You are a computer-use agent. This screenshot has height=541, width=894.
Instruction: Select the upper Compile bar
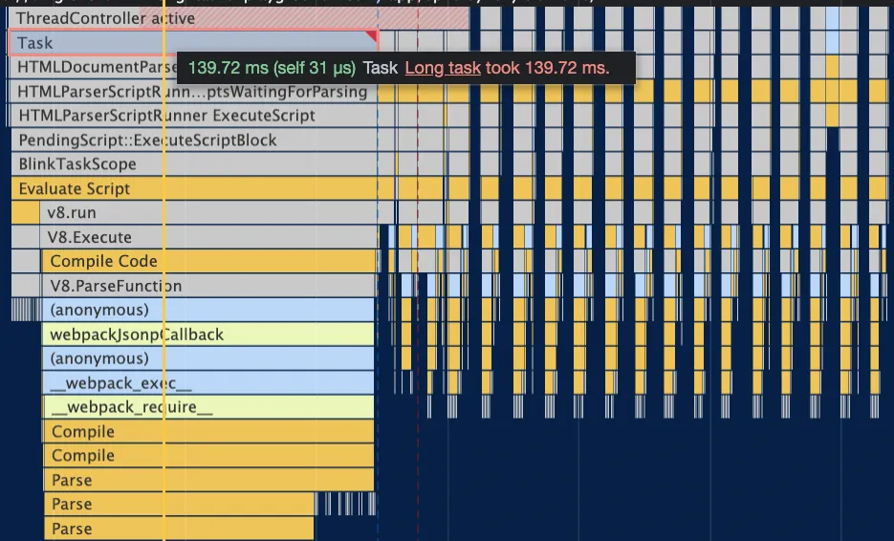pos(208,431)
